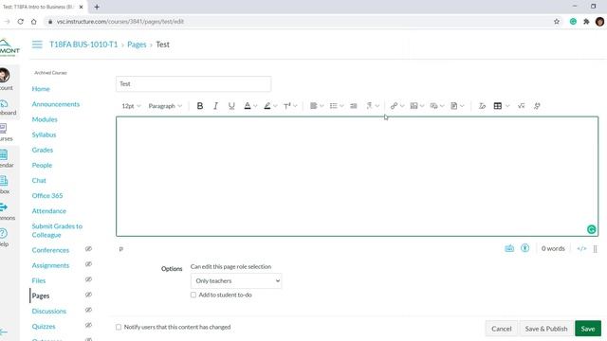Go to Pages breadcrumb link
The height and width of the screenshot is (341, 607).
(x=137, y=45)
